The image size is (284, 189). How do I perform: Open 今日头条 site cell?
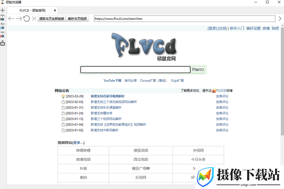pyautogui.click(x=198, y=160)
